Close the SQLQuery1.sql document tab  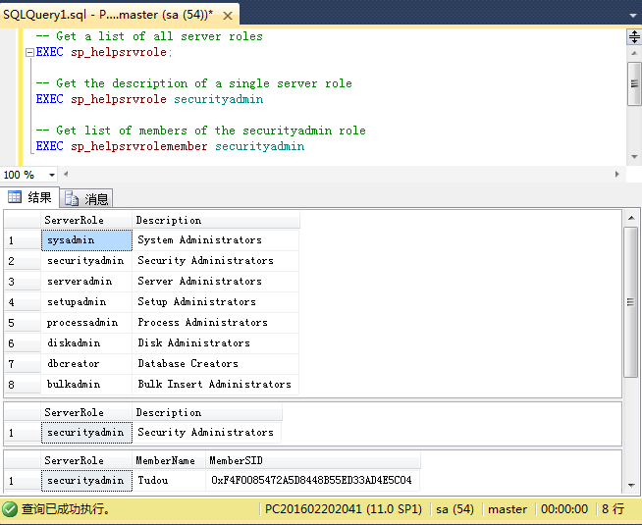228,16
